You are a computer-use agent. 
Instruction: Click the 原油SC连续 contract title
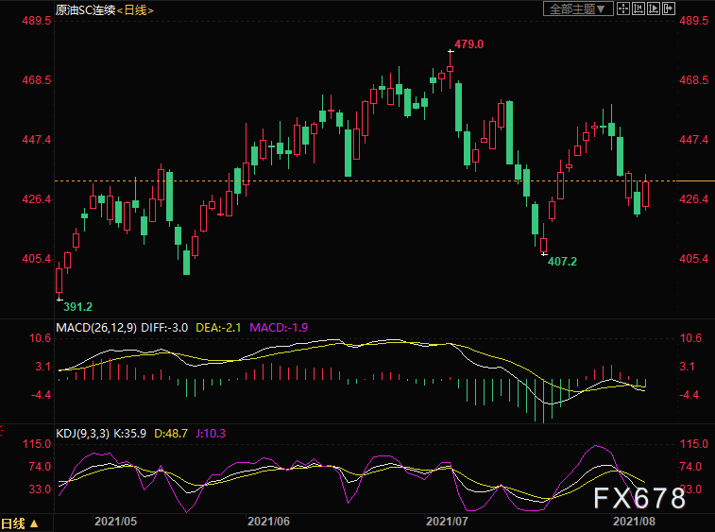point(84,9)
